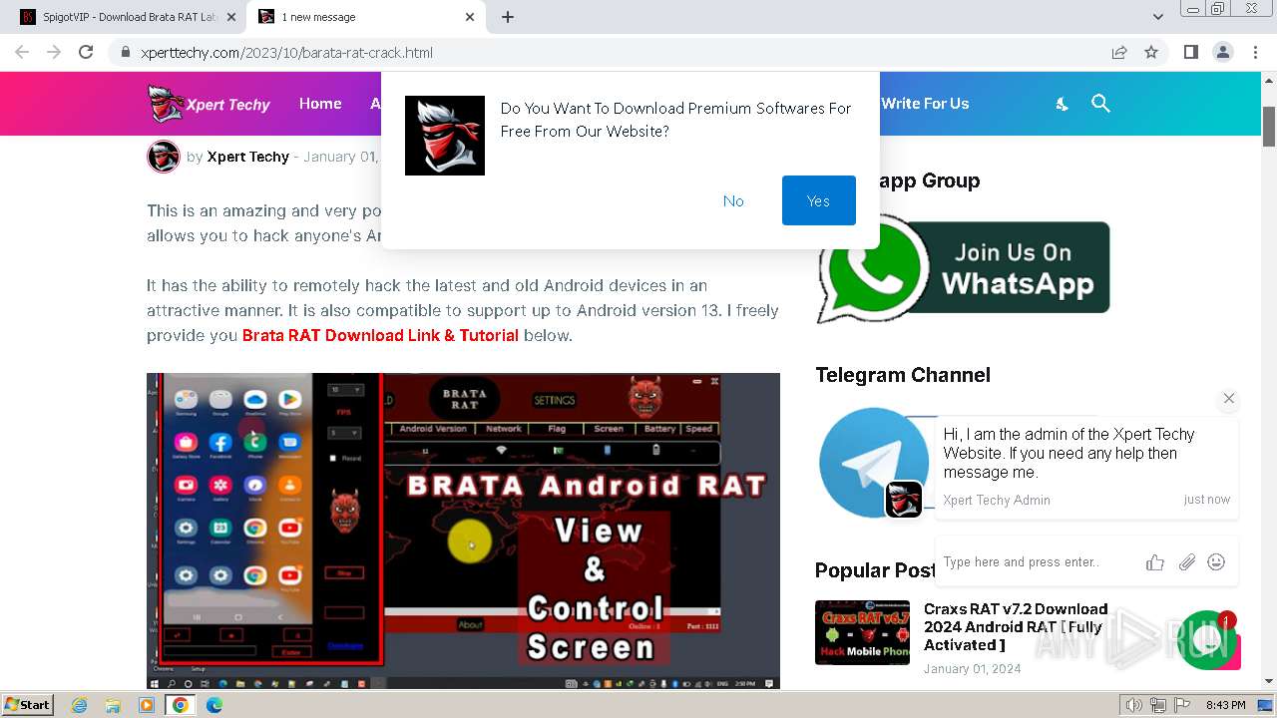Click the browser Back arrow
The height and width of the screenshot is (718, 1277).
tap(22, 52)
